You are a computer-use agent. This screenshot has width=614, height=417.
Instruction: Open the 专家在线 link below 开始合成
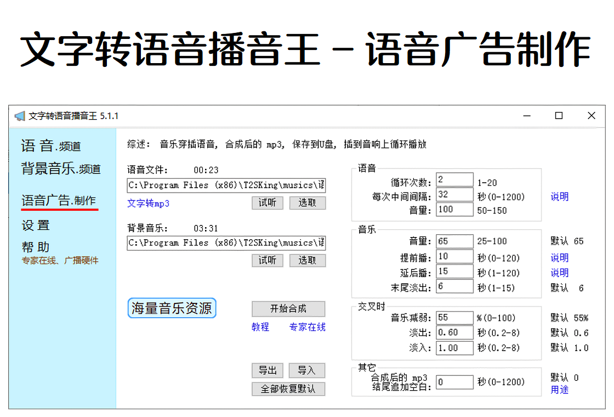[308, 327]
